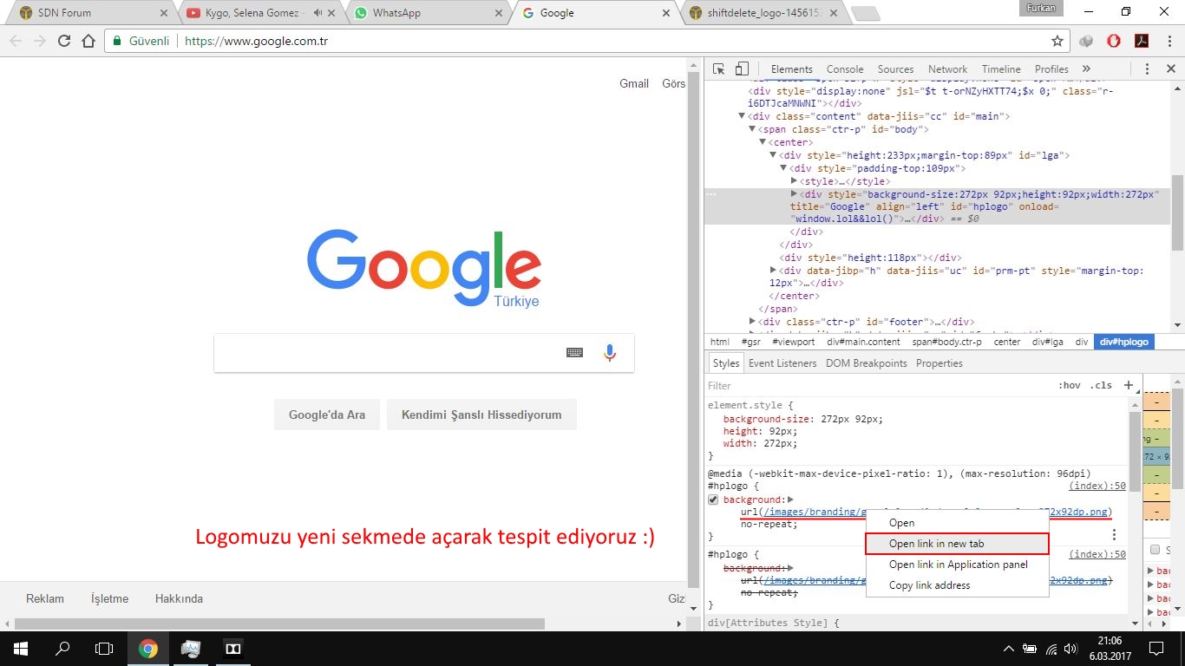
Task: Click the system tray volume icon
Action: (1072, 649)
